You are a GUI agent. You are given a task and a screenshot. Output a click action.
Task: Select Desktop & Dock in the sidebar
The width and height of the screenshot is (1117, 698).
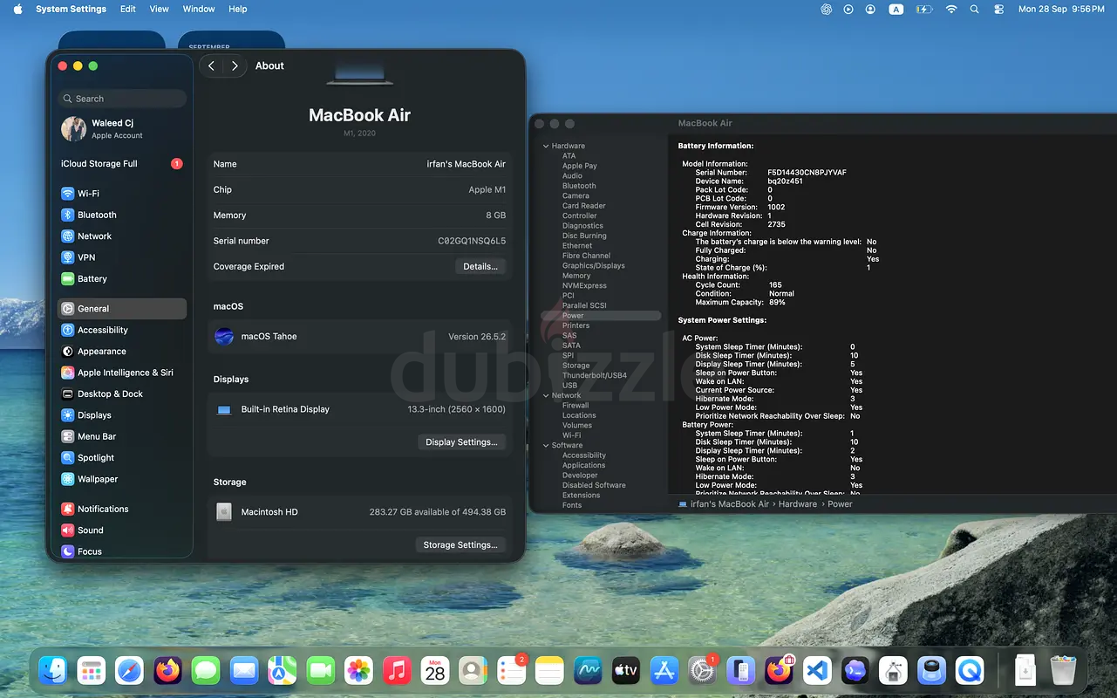point(122,393)
